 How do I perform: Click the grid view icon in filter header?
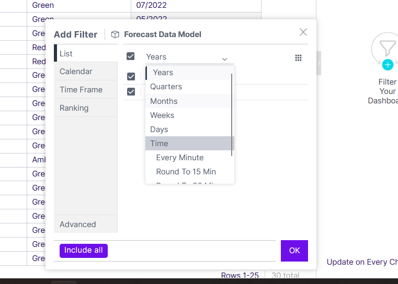(x=298, y=58)
